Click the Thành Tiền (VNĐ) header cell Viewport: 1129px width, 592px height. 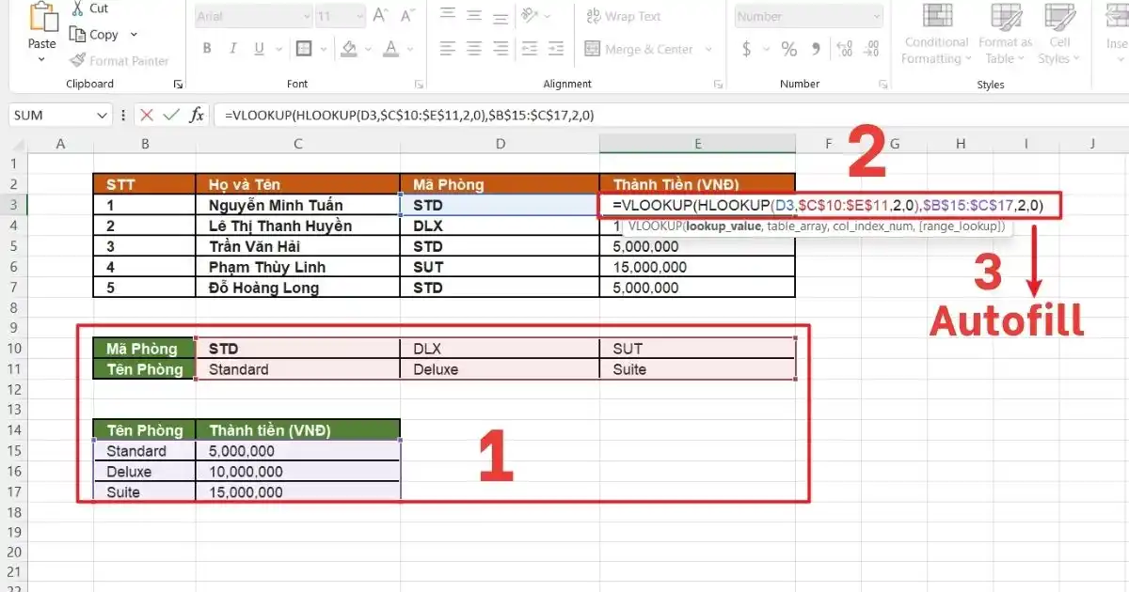coord(697,184)
